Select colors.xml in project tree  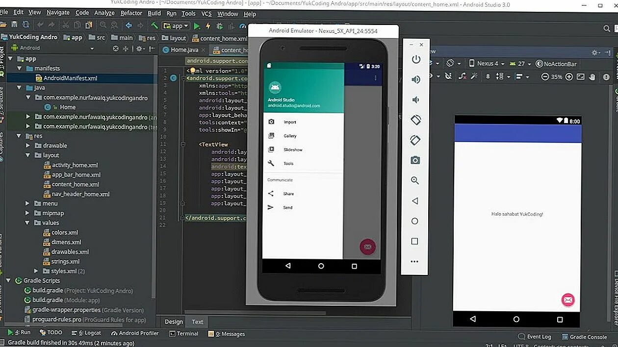click(65, 233)
